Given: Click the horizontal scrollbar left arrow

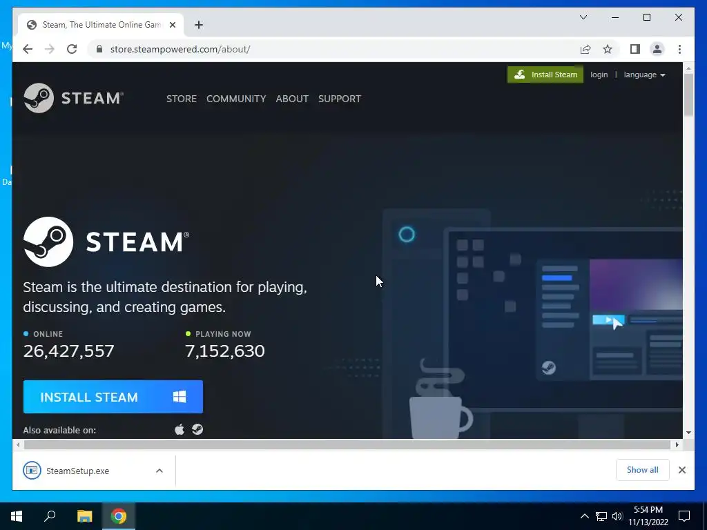Looking at the screenshot, I should click(18, 445).
